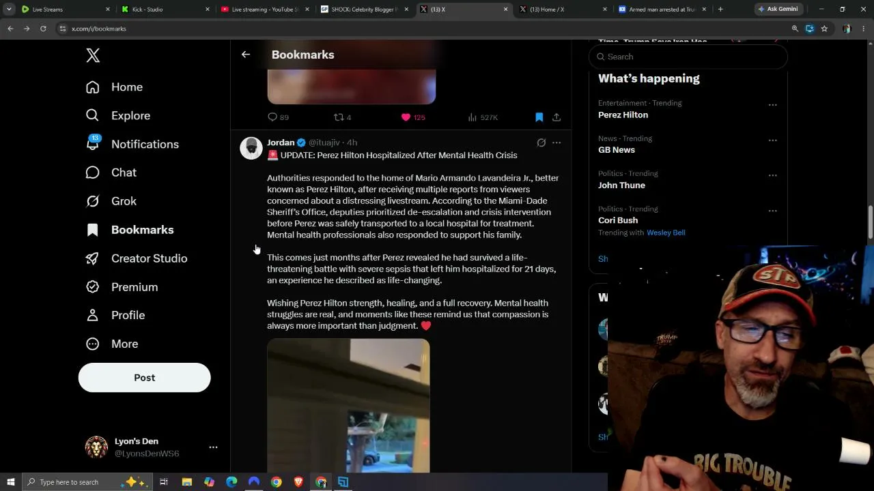
Task: Open Creator Studio from the sidebar
Action: click(137, 258)
